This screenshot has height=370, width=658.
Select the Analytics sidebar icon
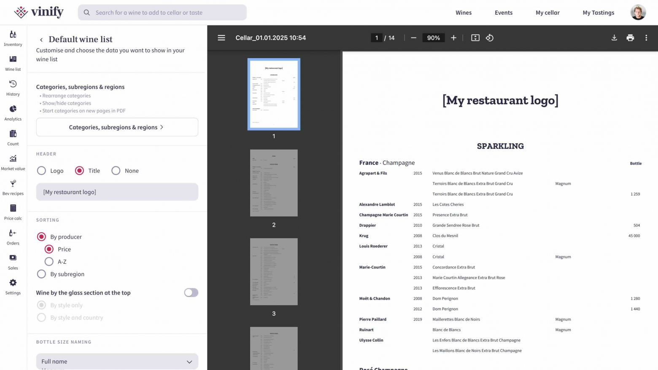point(13,113)
